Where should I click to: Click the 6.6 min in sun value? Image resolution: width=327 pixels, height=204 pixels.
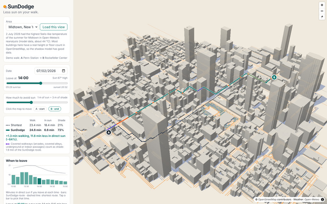49,130
